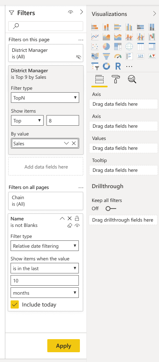The image size is (159, 362).
Task: Apply the filter changes
Action: [64, 346]
